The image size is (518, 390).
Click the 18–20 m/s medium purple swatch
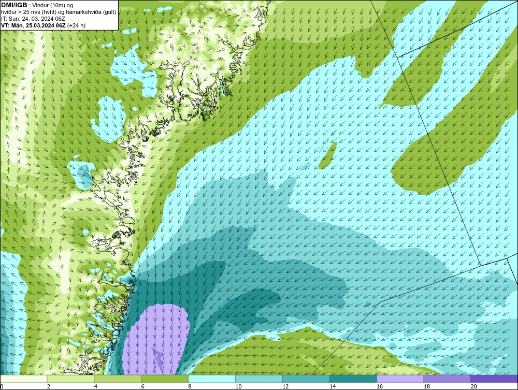tap(448, 379)
